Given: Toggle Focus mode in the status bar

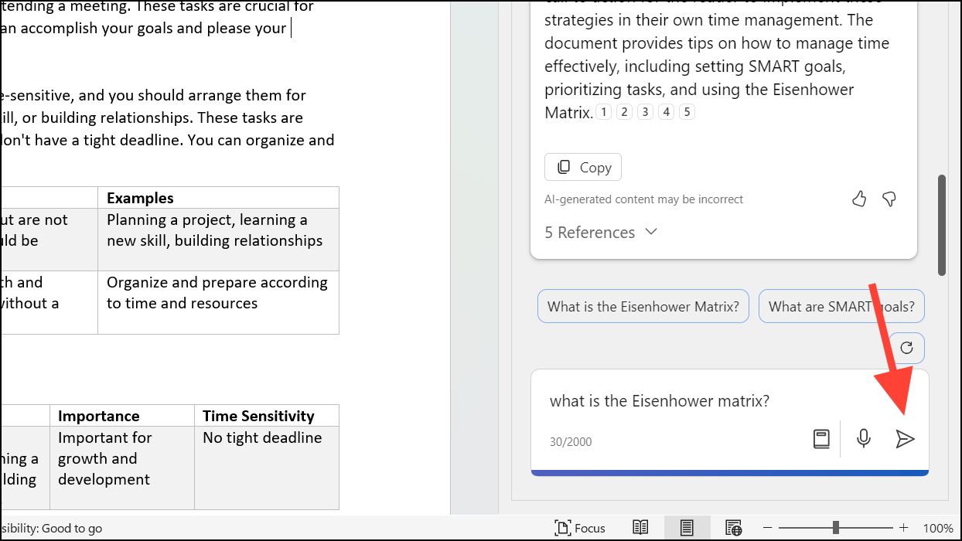Looking at the screenshot, I should (x=580, y=528).
